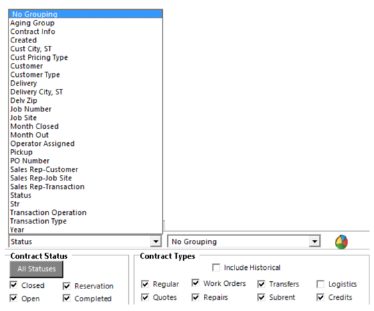Select the Delivery grouping option

86,83
